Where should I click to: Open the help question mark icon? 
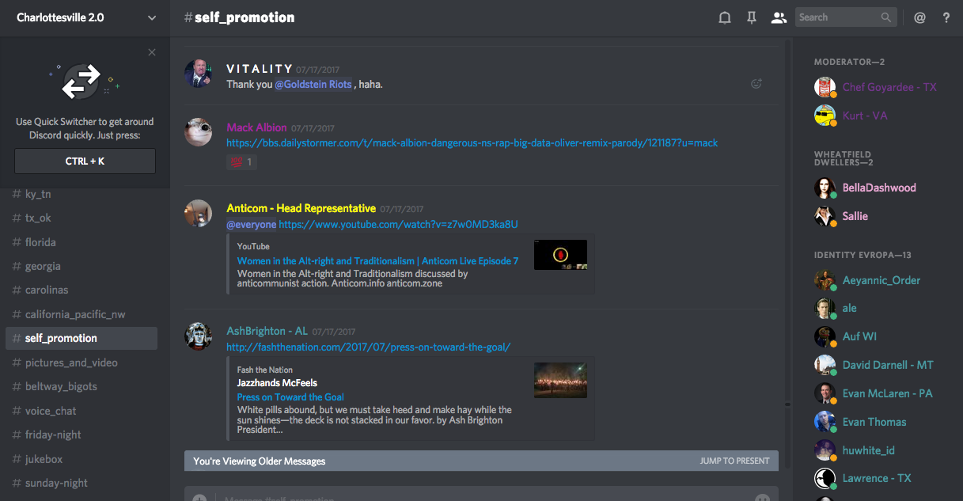coord(946,17)
